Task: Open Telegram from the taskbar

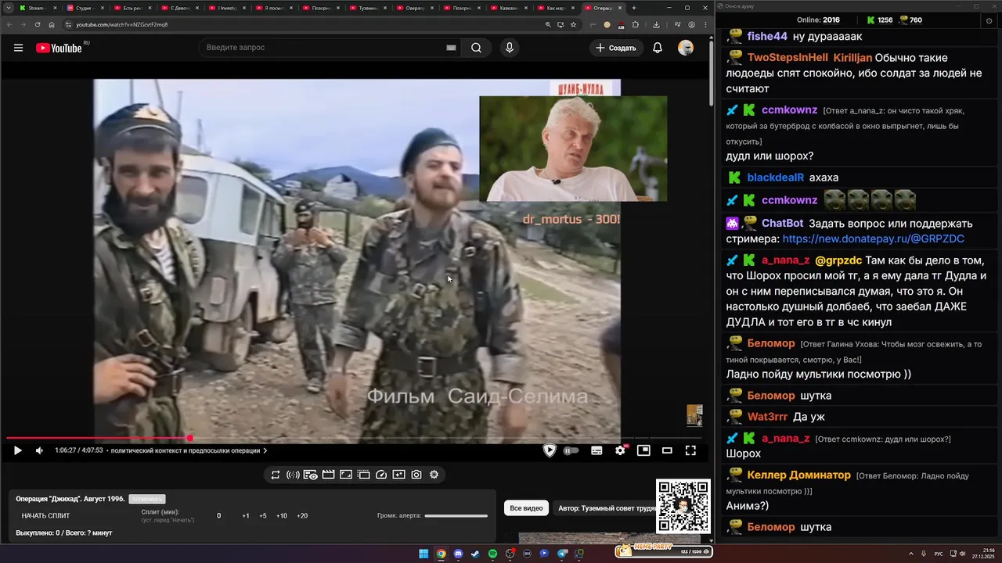Action: click(562, 554)
